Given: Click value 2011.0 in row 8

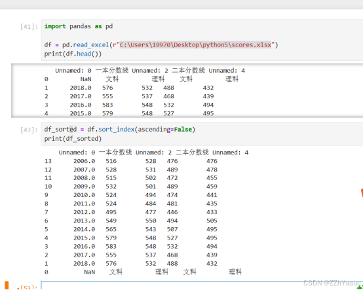Looking at the screenshot, I should 85,204.
